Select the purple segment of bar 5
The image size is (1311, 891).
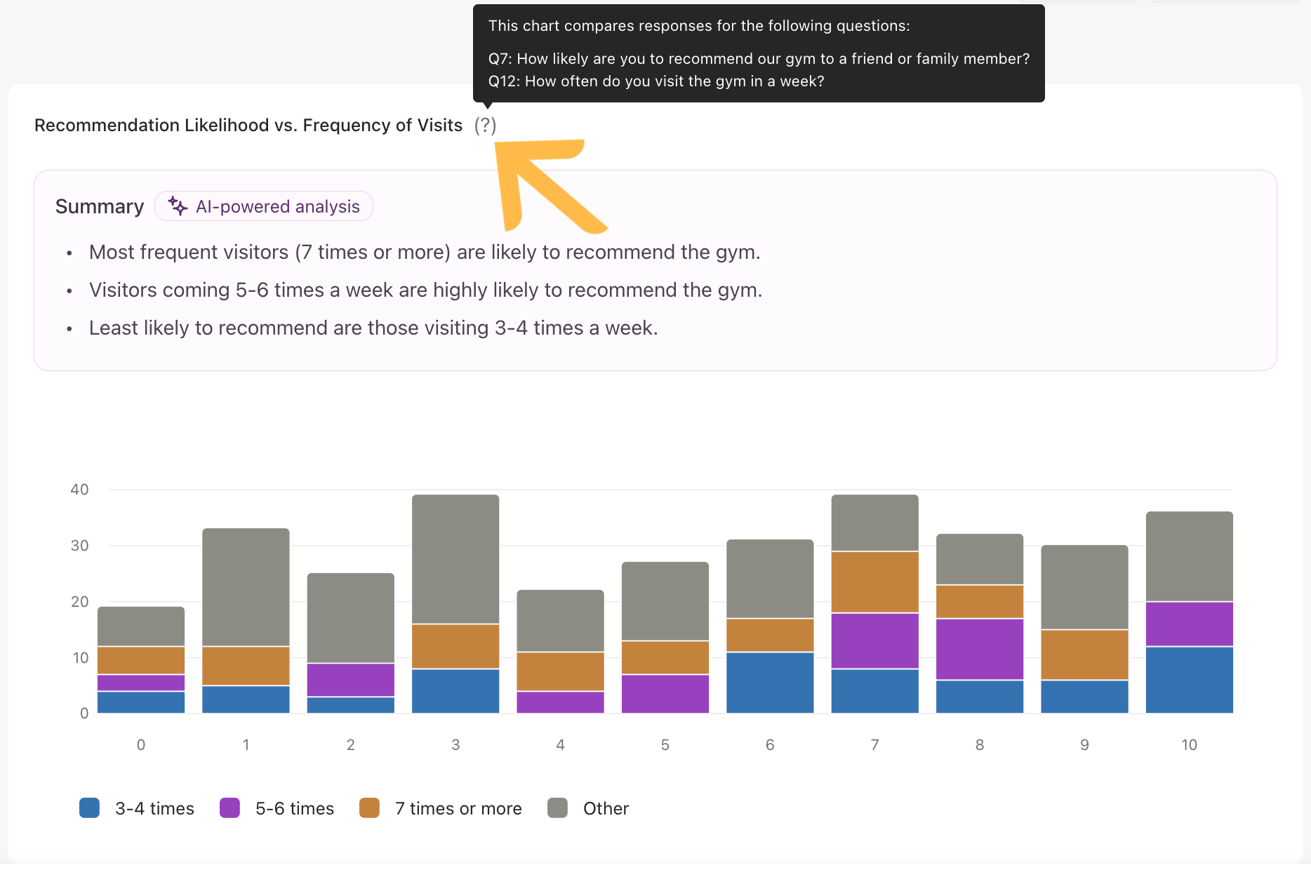pos(665,694)
